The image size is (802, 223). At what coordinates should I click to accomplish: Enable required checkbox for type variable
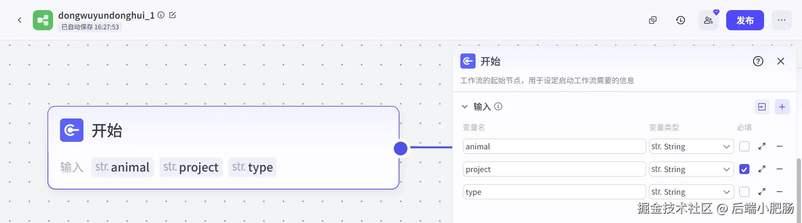click(x=744, y=192)
